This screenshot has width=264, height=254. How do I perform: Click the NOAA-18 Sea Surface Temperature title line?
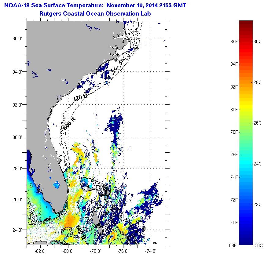click(95, 5)
